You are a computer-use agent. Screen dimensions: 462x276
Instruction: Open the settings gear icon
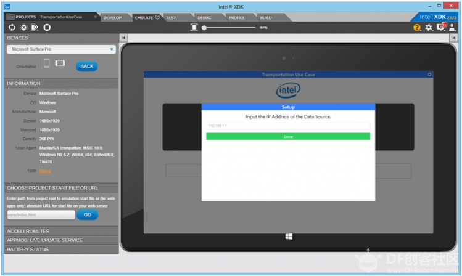(x=429, y=28)
